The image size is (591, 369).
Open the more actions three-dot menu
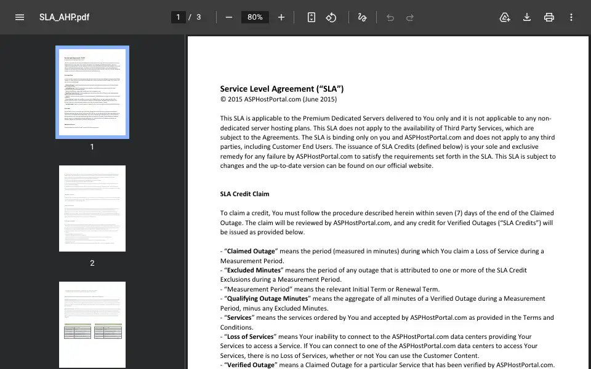571,17
